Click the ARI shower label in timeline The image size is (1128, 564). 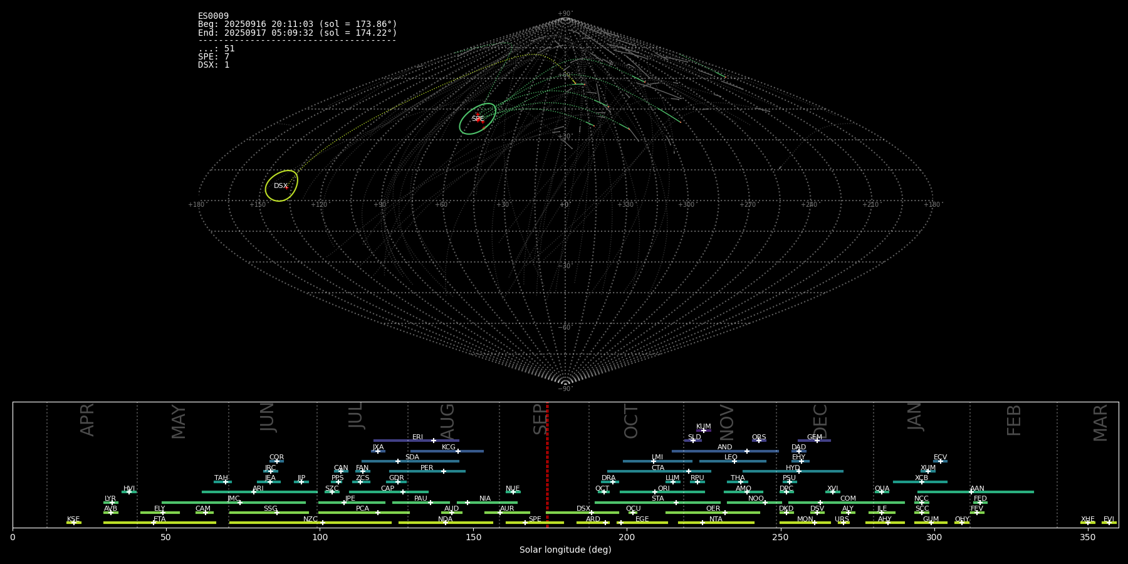point(258,489)
